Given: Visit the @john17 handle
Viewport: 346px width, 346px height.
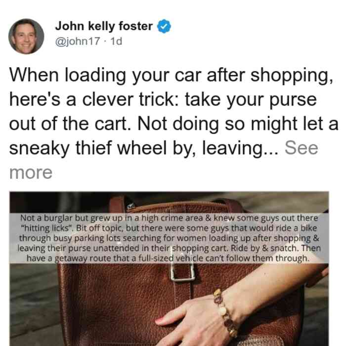Looking at the screenshot, I should pos(78,41).
